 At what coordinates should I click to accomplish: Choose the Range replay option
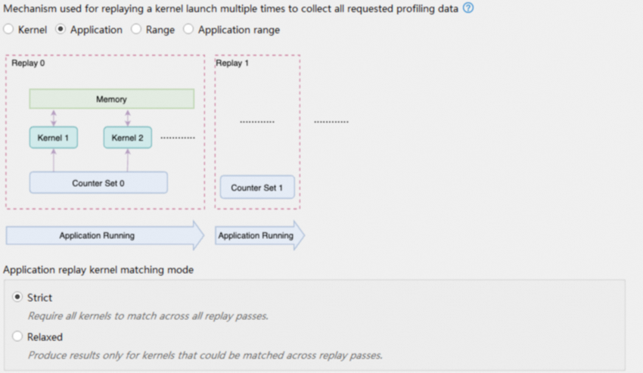[x=136, y=30]
